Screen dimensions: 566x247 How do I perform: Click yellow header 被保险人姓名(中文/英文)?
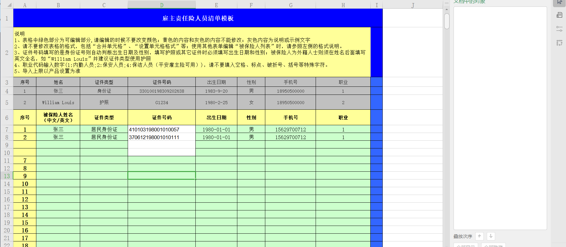coord(58,117)
